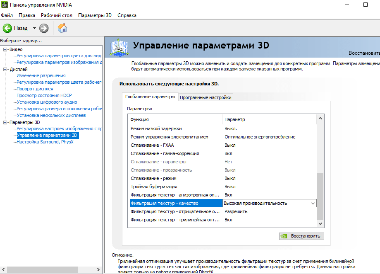380x274 pixels.
Task: Collapse the Дисплей tree node
Action: [x=5, y=69]
